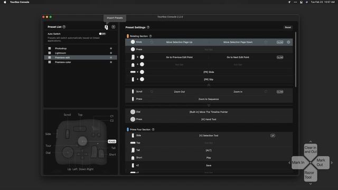Click the Knob label on device diagram

112,141
